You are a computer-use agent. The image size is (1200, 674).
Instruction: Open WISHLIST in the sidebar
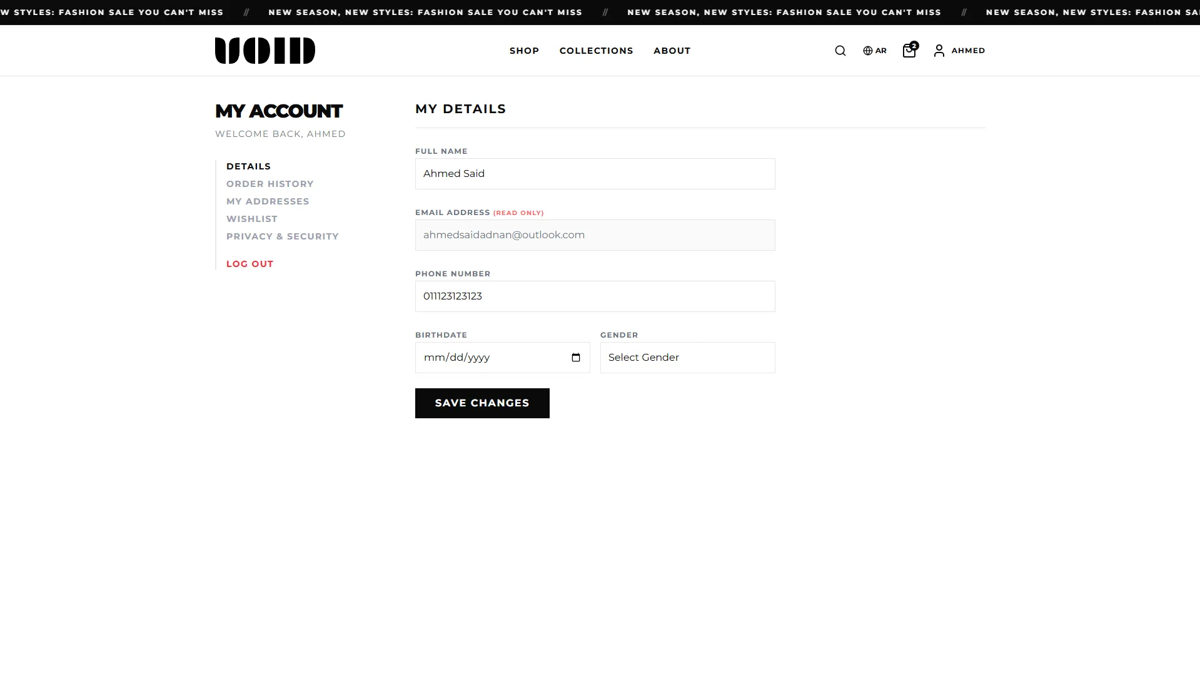[x=251, y=219]
